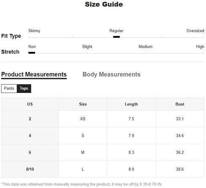The width and height of the screenshot is (206, 188).
Task: Select the Tops toggle button
Action: (24, 88)
